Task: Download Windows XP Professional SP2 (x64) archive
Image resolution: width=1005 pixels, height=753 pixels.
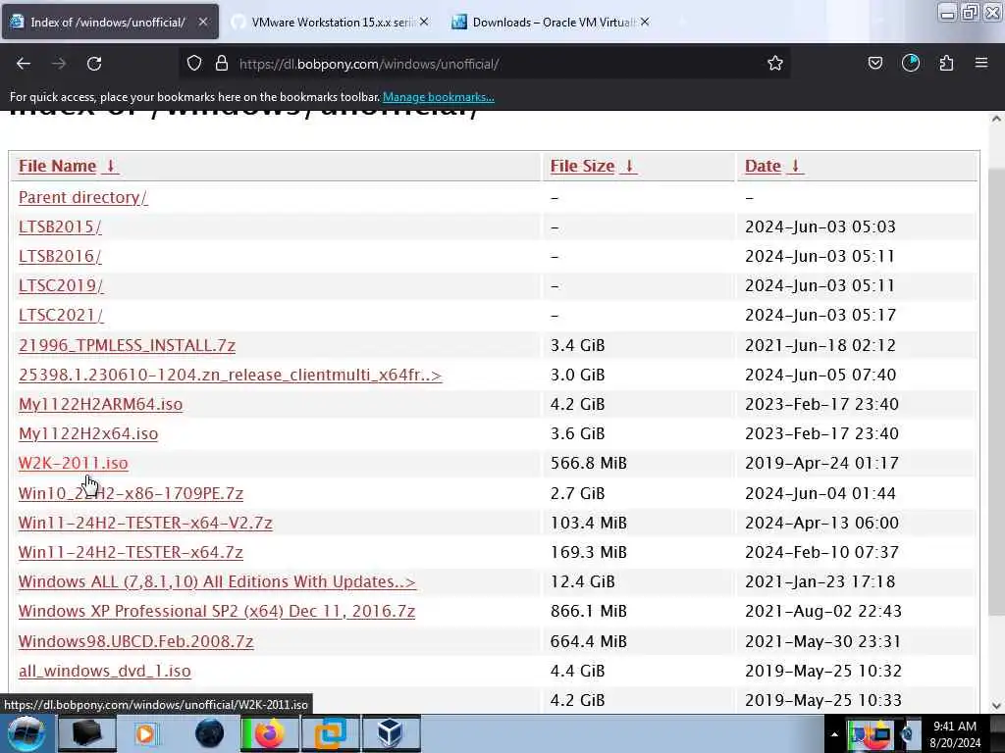Action: tap(217, 611)
